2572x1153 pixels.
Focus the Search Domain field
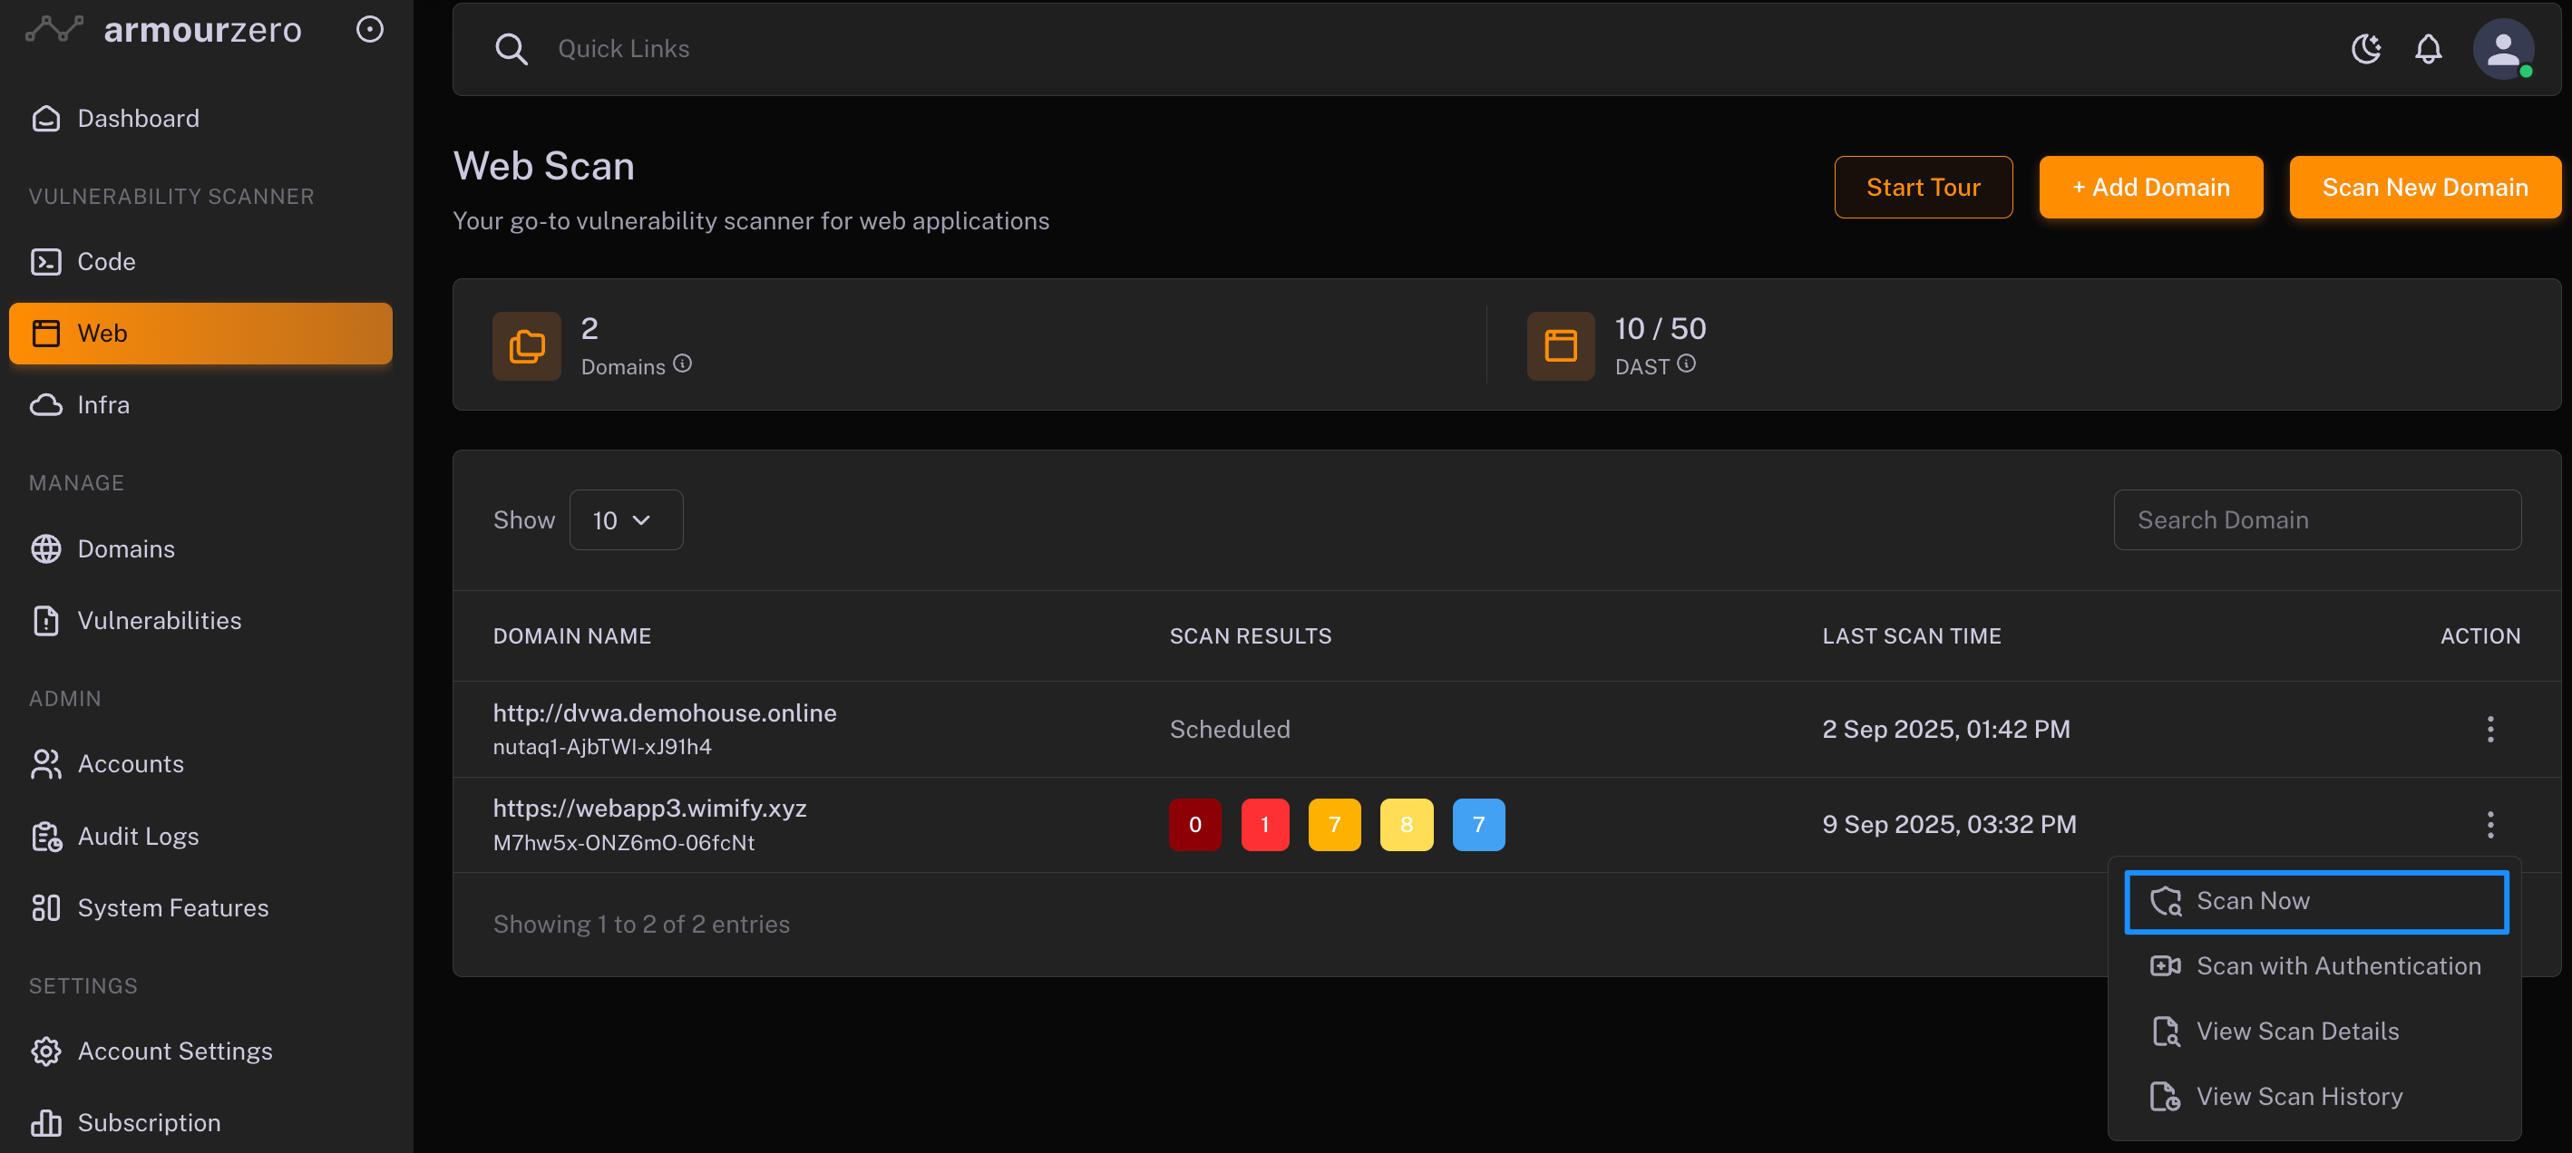[2316, 520]
